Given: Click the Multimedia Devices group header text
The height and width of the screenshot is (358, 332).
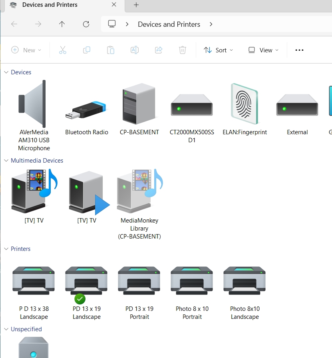Looking at the screenshot, I should [37, 161].
